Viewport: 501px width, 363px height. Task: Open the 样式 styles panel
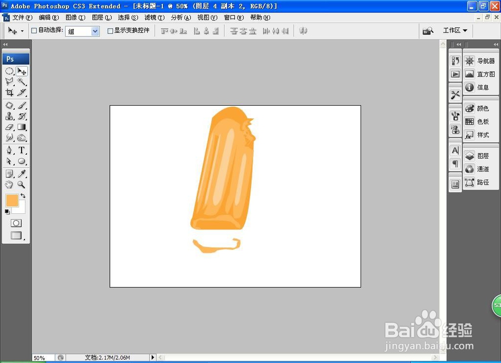[480, 135]
